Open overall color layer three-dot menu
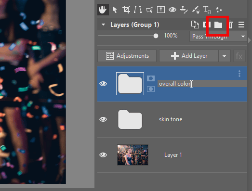252x191 pixels. 239,74
